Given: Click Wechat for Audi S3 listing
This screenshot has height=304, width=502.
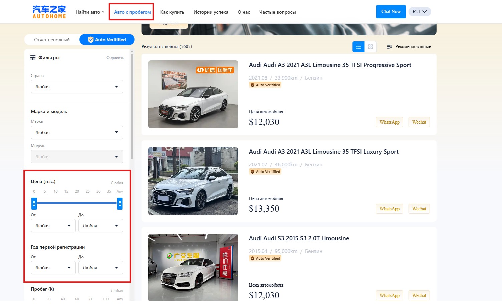Looking at the screenshot, I should pos(419,295).
